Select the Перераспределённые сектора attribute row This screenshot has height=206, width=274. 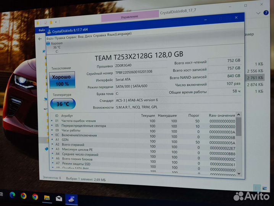click(x=143, y=126)
